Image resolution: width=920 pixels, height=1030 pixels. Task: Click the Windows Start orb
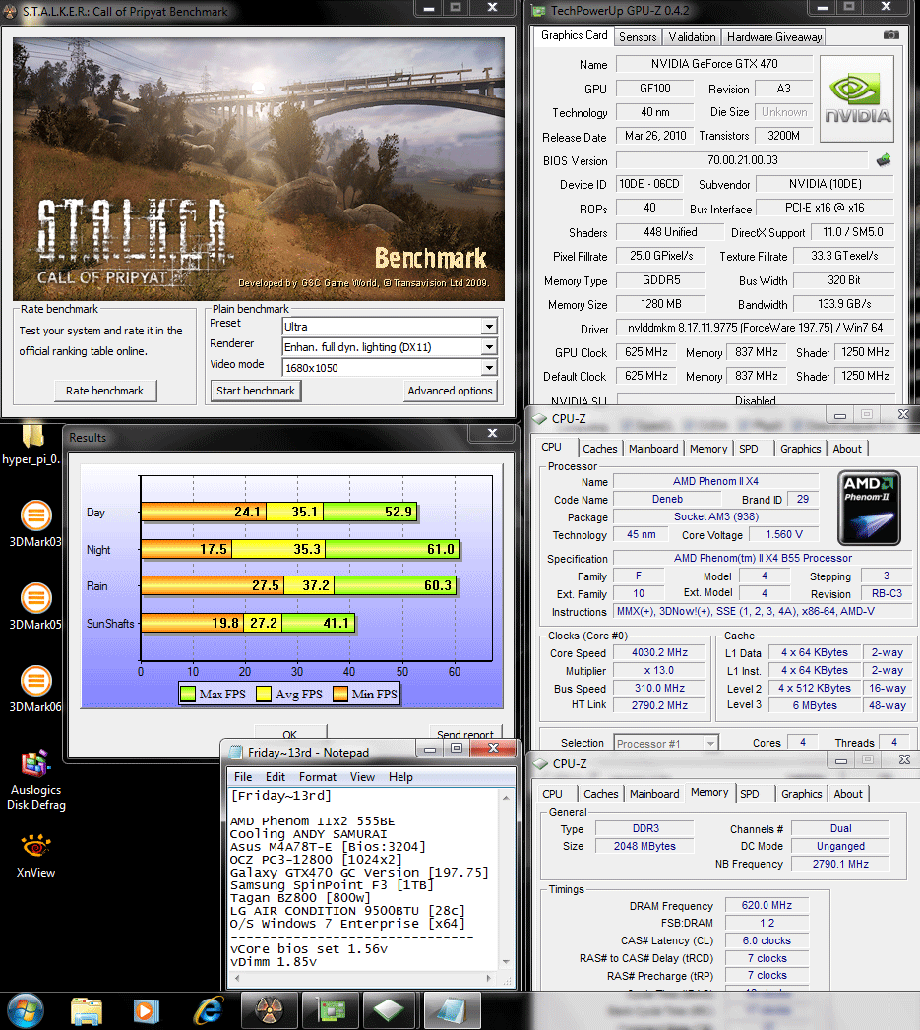click(25, 1010)
